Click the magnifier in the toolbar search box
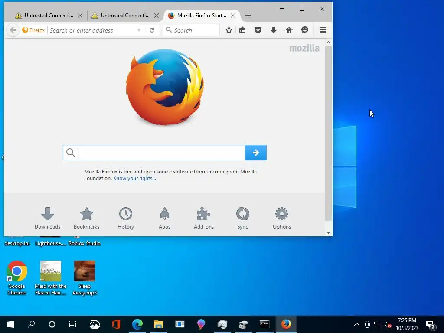Image resolution: width=444 pixels, height=333 pixels. pyautogui.click(x=169, y=30)
